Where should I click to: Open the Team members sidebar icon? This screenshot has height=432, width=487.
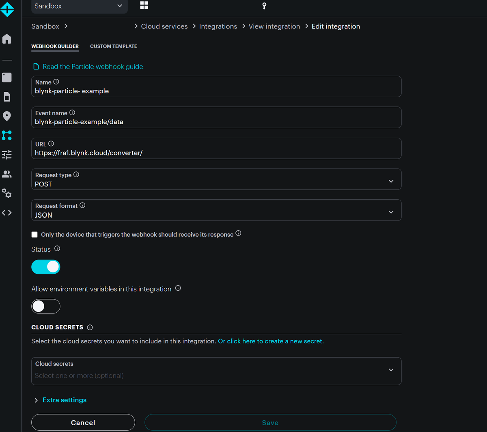pyautogui.click(x=7, y=174)
